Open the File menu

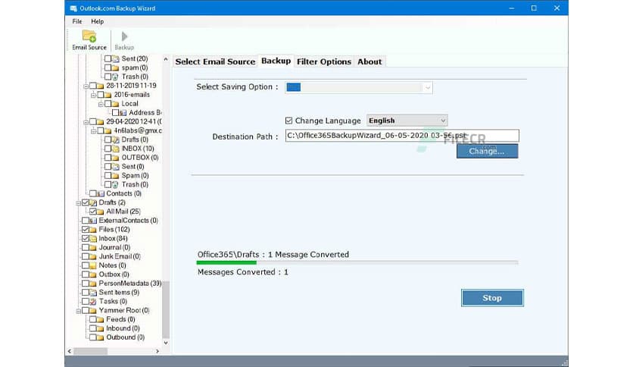coord(77,21)
